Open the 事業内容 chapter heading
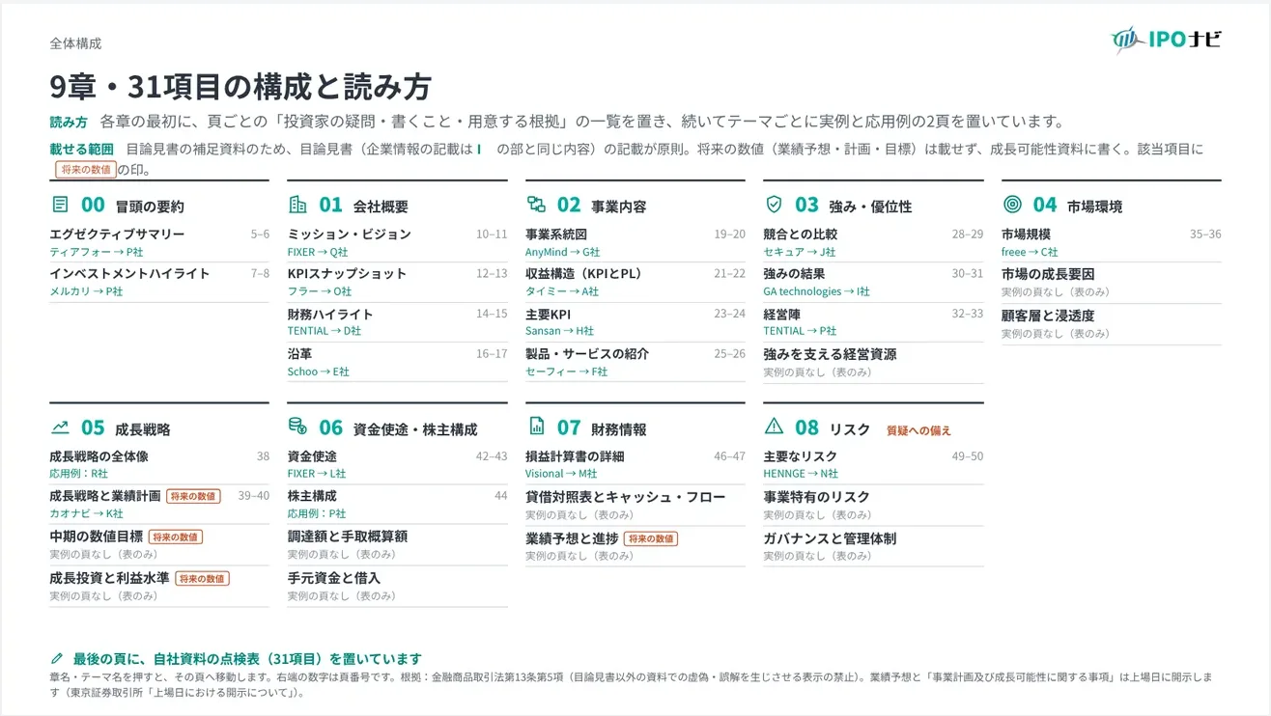 click(619, 207)
